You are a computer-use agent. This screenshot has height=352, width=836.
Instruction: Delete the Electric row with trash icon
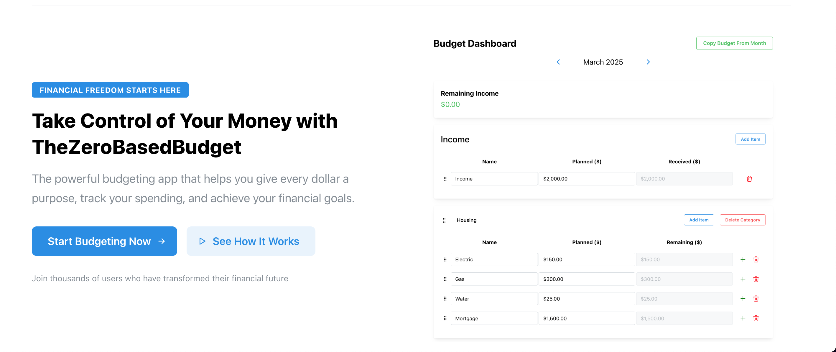click(756, 259)
